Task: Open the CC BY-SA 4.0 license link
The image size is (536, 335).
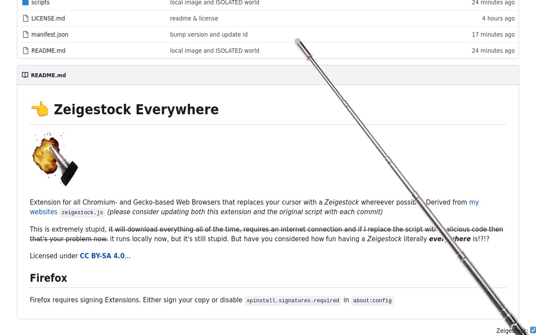Action: [102, 256]
